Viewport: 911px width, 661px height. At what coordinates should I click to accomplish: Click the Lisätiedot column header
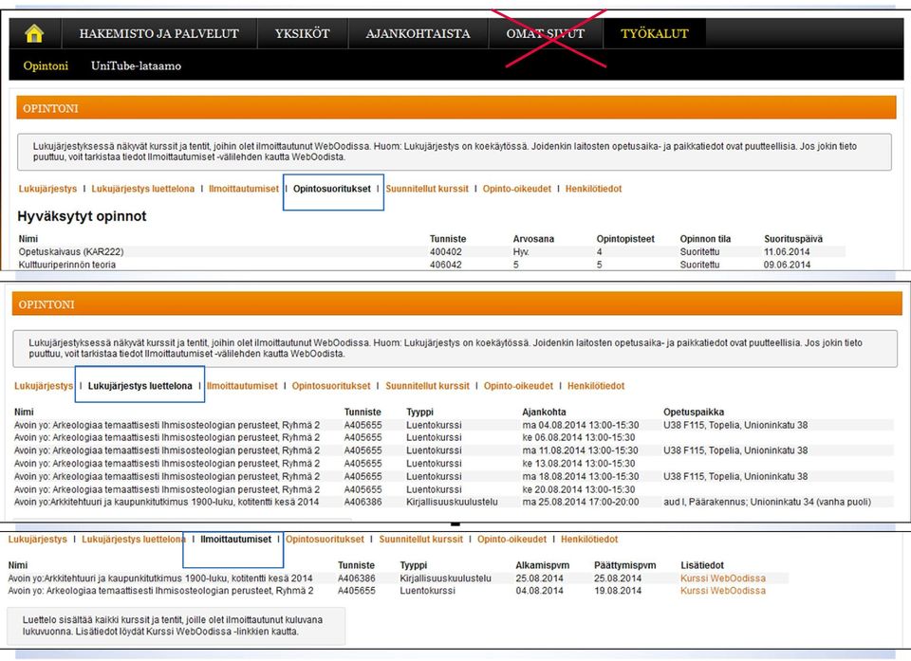pos(702,565)
